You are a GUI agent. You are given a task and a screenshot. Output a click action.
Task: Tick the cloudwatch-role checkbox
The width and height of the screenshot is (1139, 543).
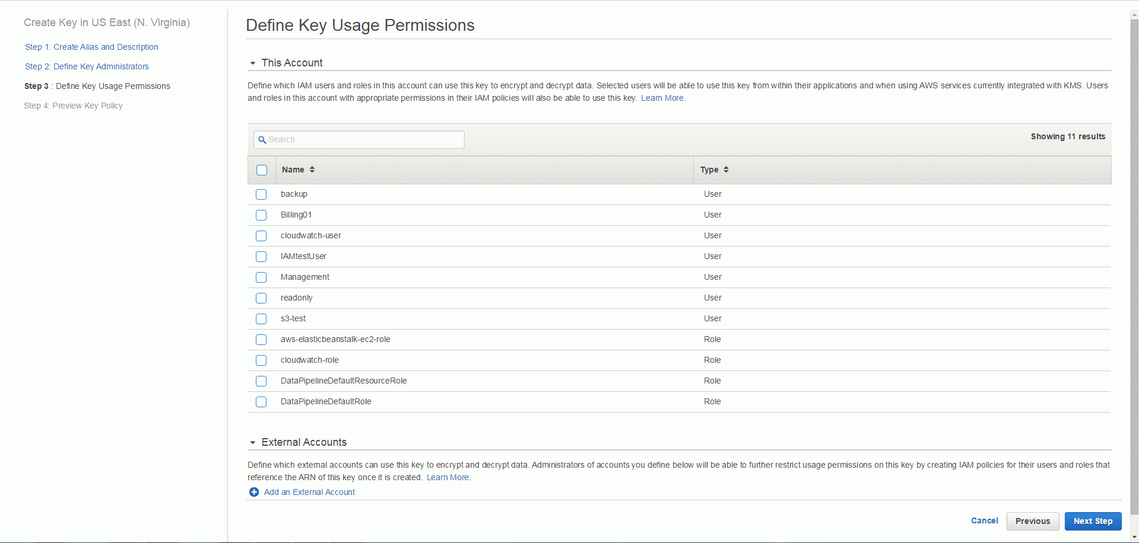pos(261,360)
